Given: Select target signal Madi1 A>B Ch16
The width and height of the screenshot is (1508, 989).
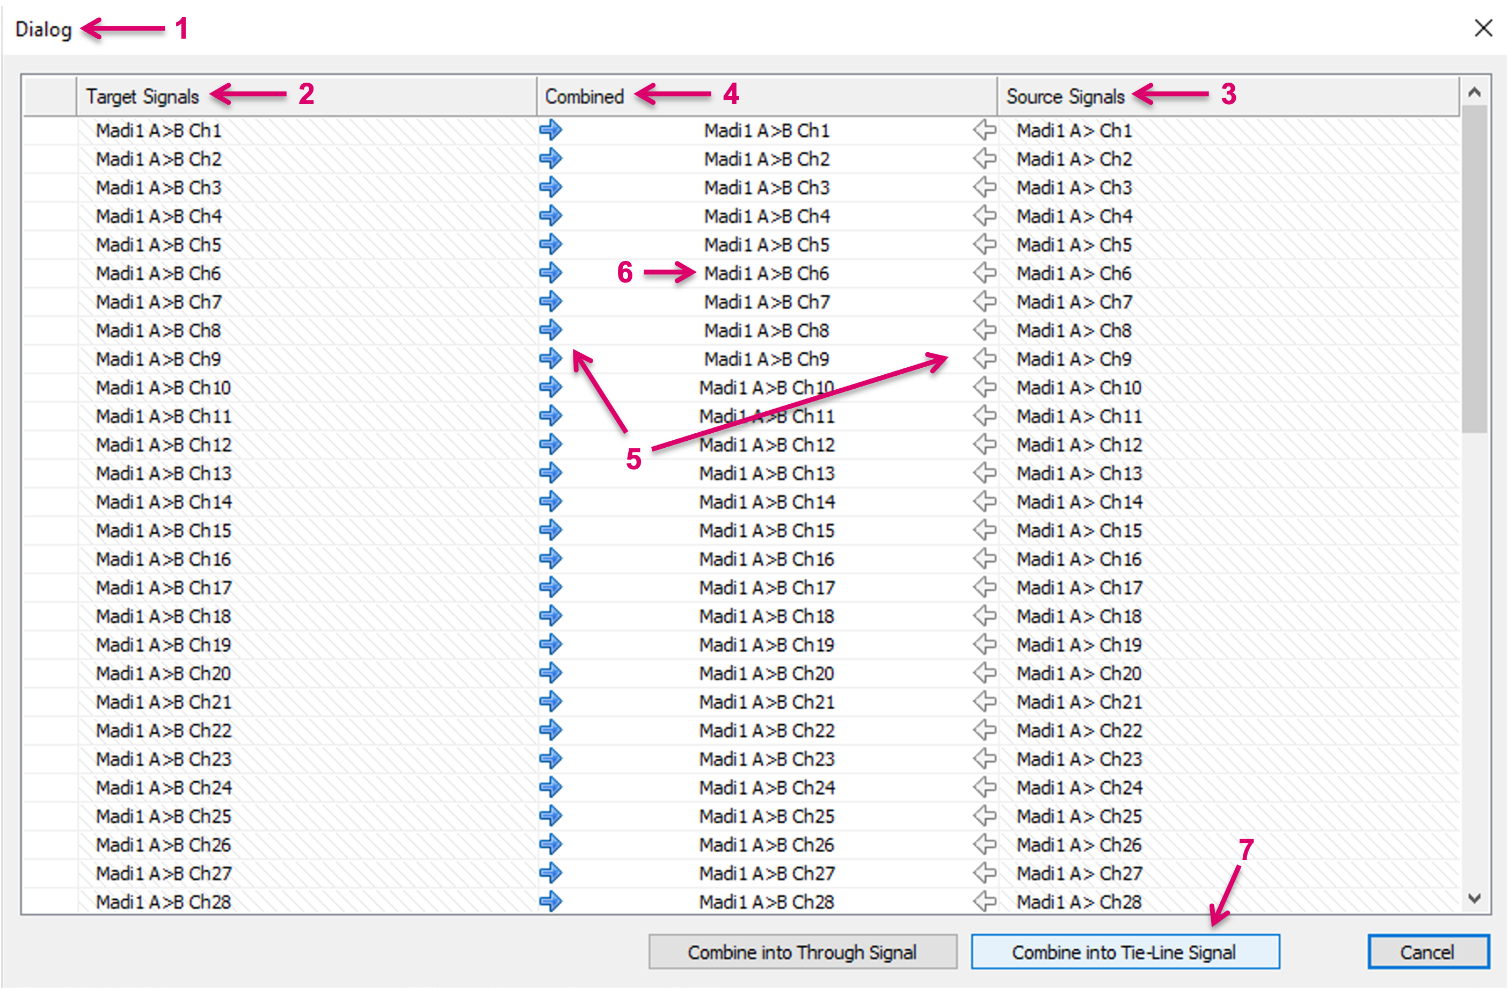Looking at the screenshot, I should [x=164, y=559].
